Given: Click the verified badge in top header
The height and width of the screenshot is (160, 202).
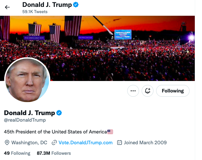Looking at the screenshot, I should point(76,5).
